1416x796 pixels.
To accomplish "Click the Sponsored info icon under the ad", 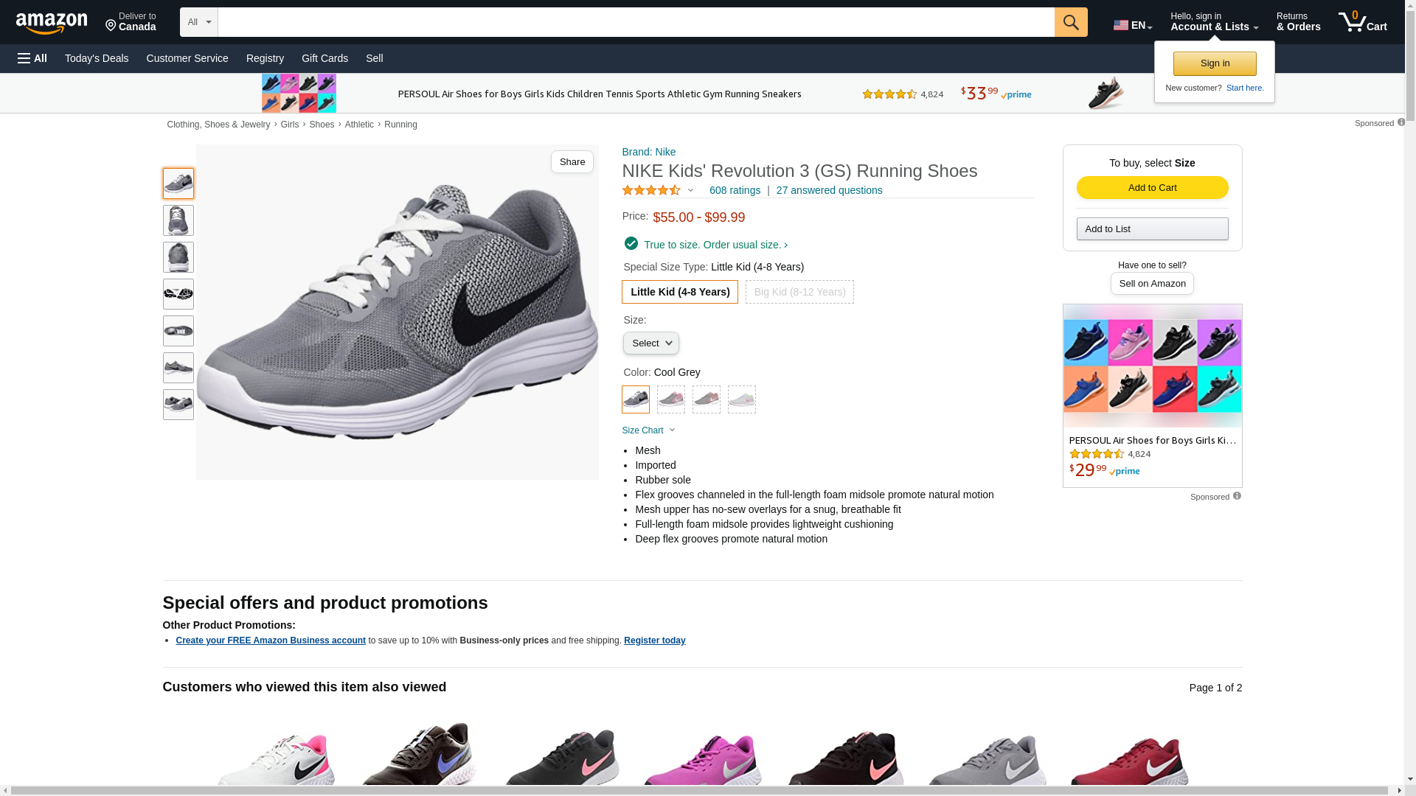I will click(1237, 496).
